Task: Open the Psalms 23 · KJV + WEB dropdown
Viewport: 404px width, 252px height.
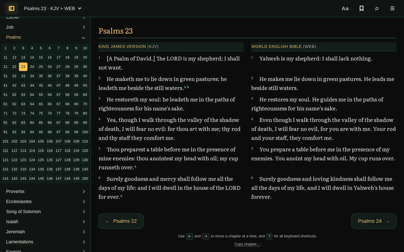Action: click(x=53, y=8)
